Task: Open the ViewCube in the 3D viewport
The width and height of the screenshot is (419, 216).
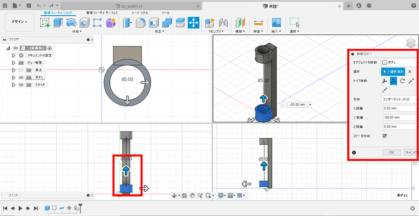Action: [410, 43]
